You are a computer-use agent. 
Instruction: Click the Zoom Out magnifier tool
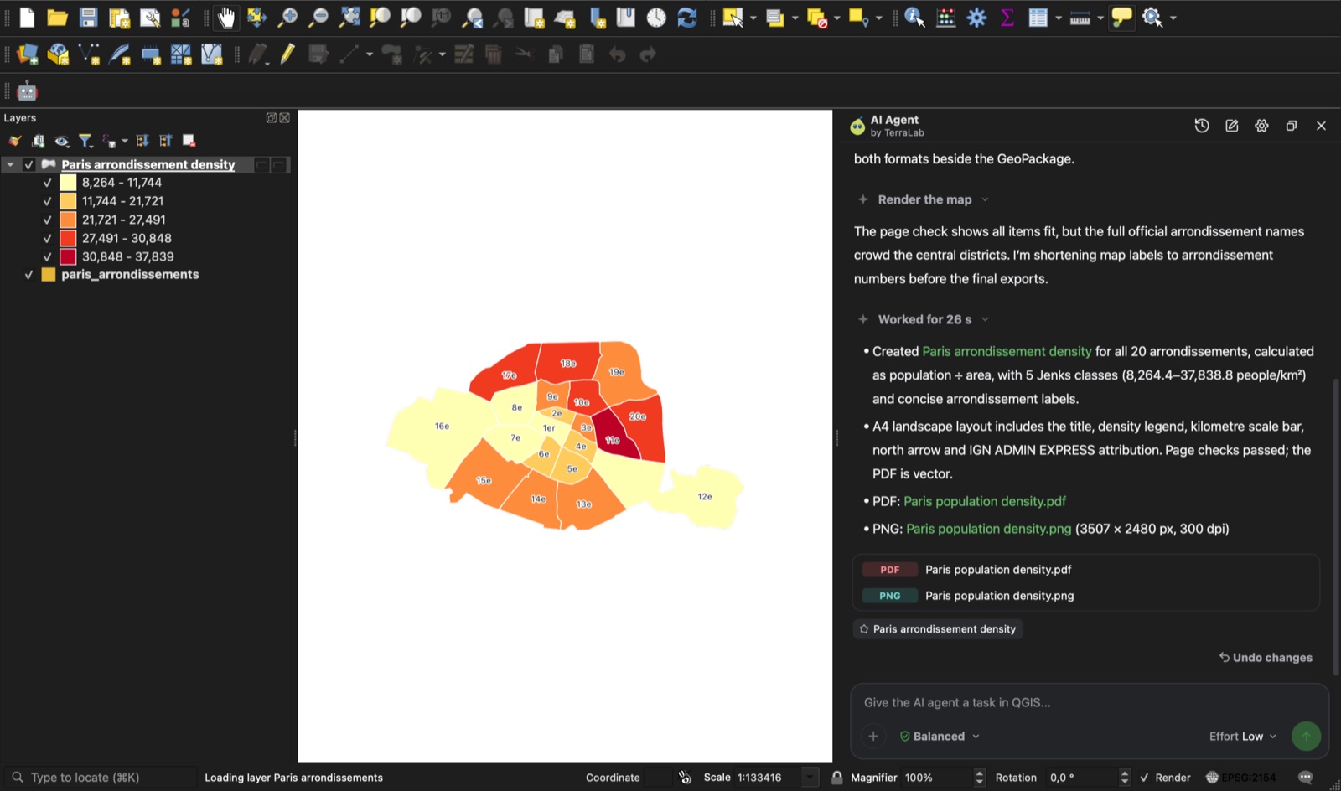pyautogui.click(x=318, y=18)
